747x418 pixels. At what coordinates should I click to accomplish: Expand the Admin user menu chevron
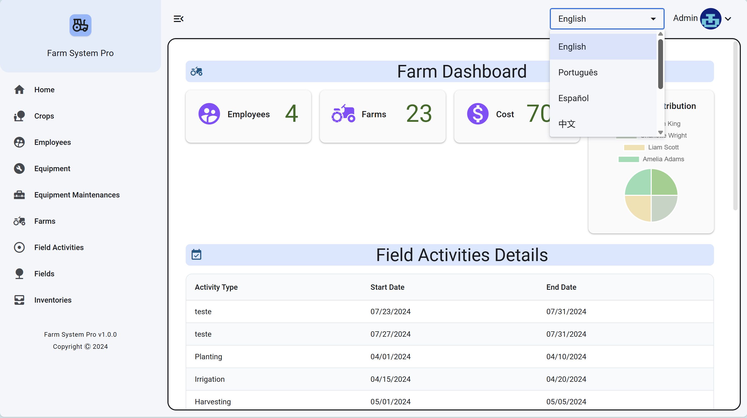[728, 19]
